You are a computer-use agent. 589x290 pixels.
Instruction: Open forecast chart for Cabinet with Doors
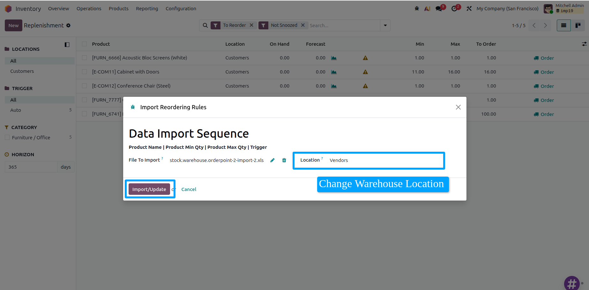point(334,72)
